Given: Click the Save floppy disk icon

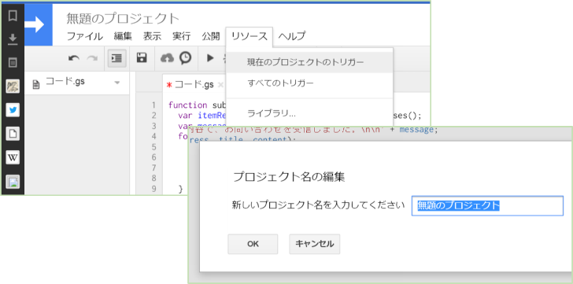Looking at the screenshot, I should [x=142, y=57].
